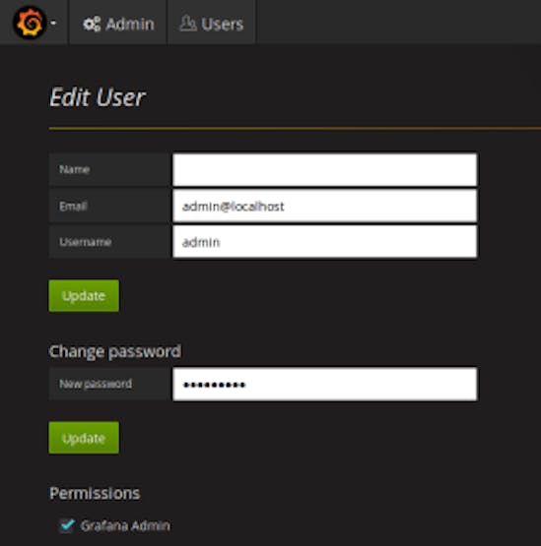The width and height of the screenshot is (541, 546).
Task: Open the Admin menu item text
Action: (130, 25)
